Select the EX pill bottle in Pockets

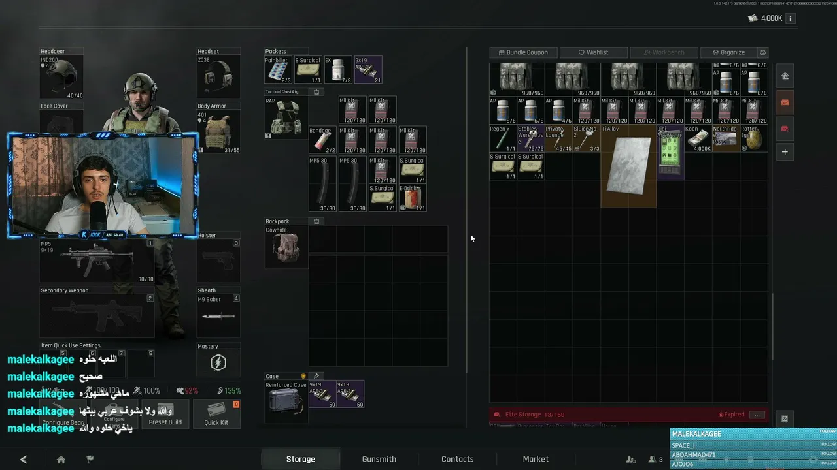point(338,70)
